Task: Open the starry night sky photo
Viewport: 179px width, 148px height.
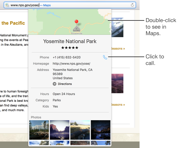Action: point(101,130)
